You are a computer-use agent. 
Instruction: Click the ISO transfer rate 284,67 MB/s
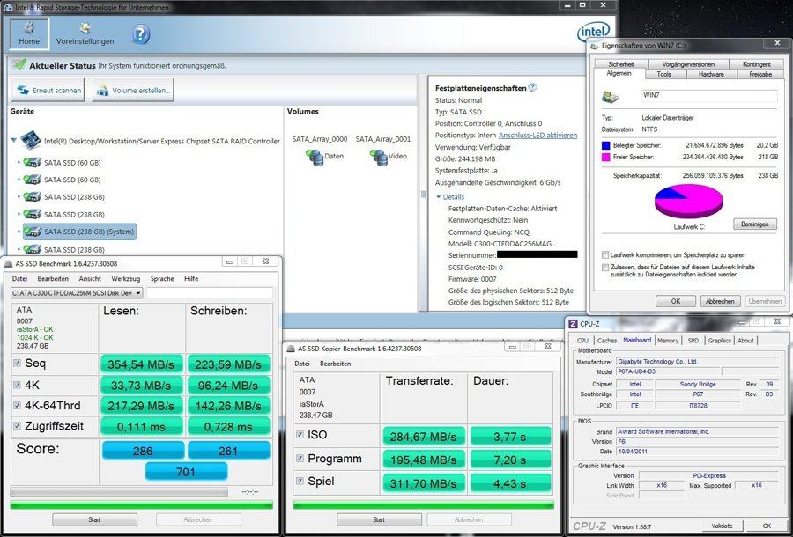[423, 437]
